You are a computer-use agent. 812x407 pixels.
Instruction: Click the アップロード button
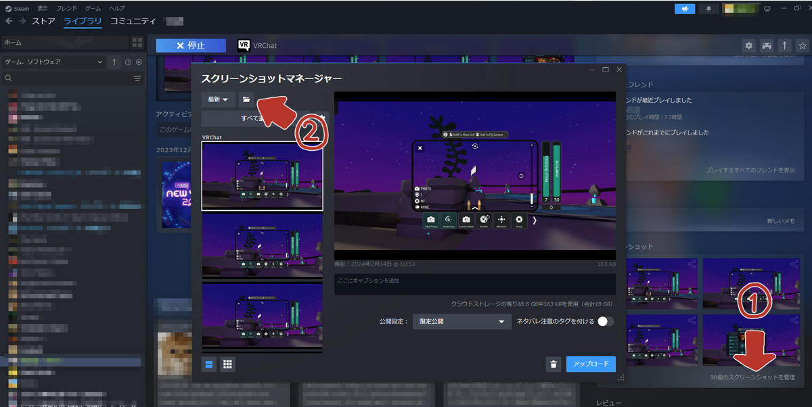[591, 364]
